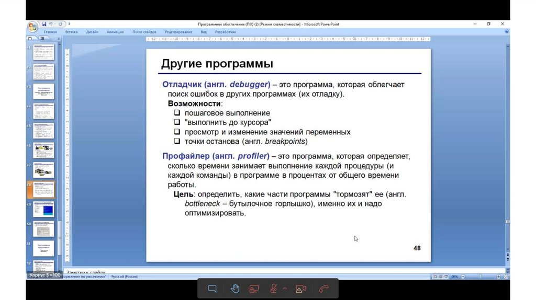Start Slide Show view icon
The width and height of the screenshot is (536, 300).
coord(446,276)
